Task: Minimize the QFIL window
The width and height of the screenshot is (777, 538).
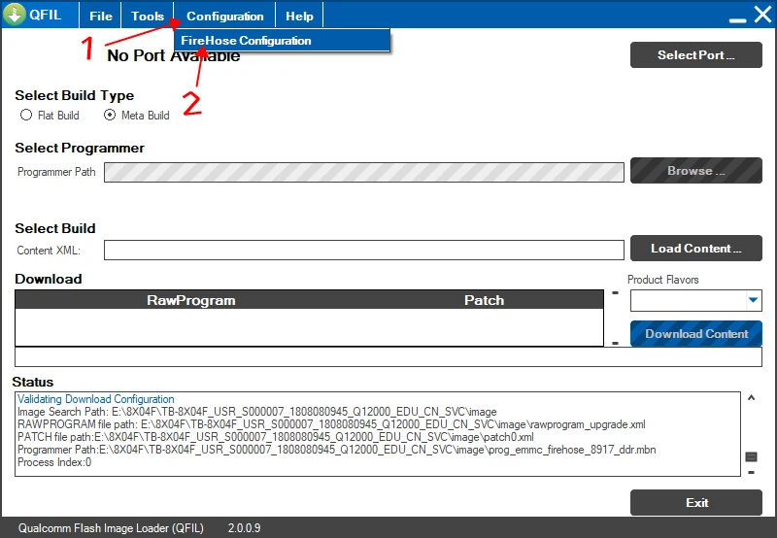Action: pyautogui.click(x=735, y=16)
